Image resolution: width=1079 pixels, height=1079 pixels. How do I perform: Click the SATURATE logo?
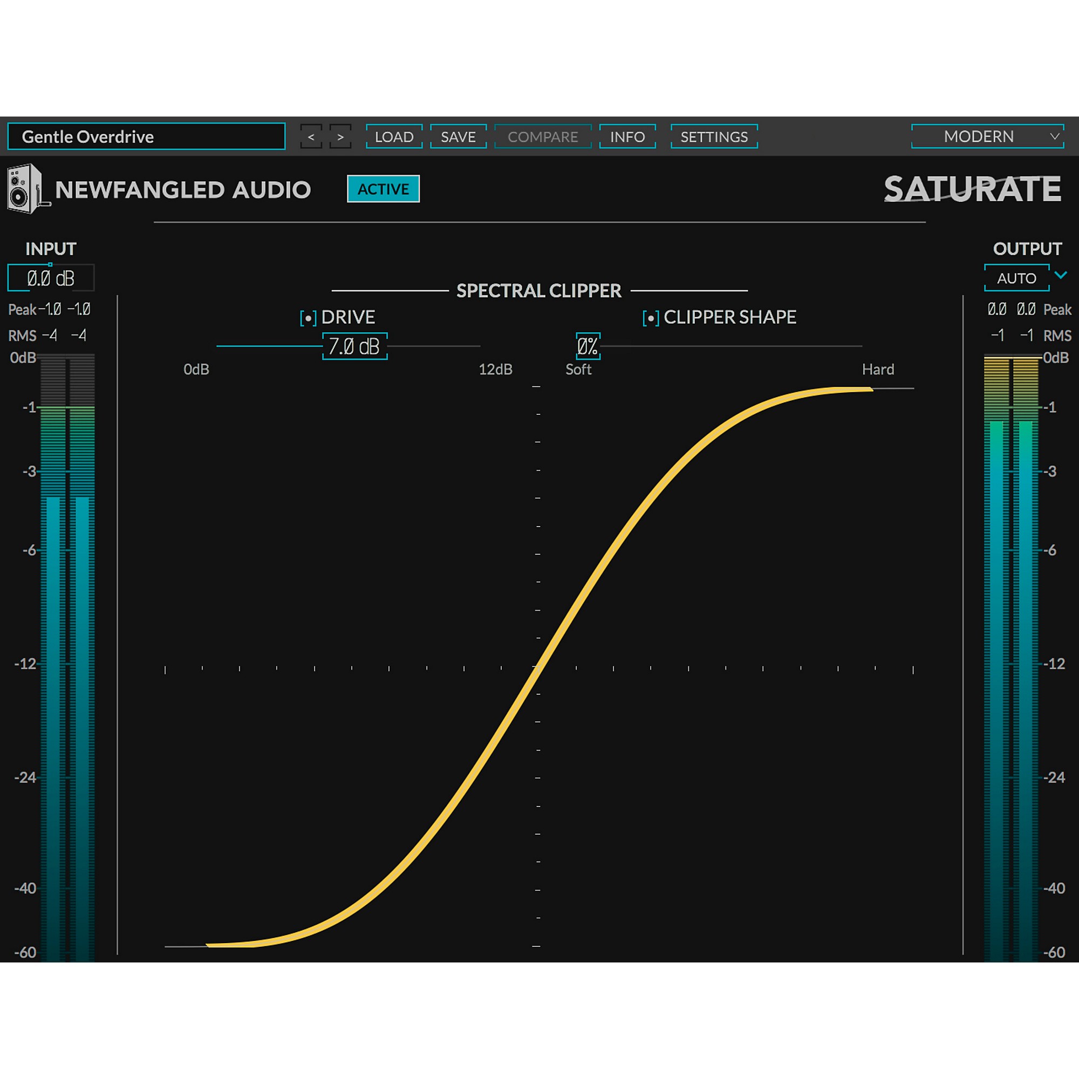(x=972, y=189)
